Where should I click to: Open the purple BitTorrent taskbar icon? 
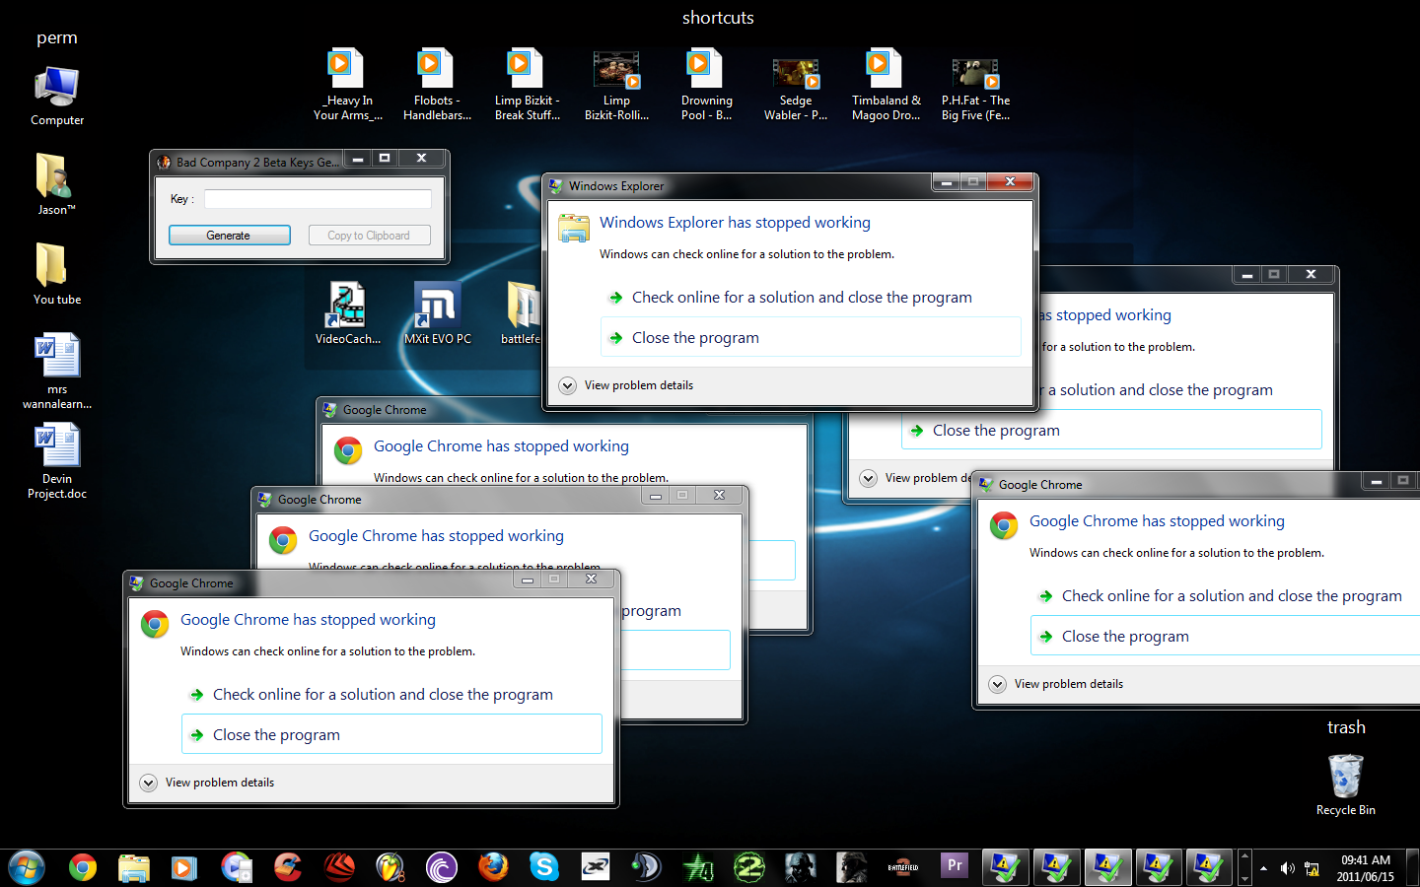(x=442, y=867)
